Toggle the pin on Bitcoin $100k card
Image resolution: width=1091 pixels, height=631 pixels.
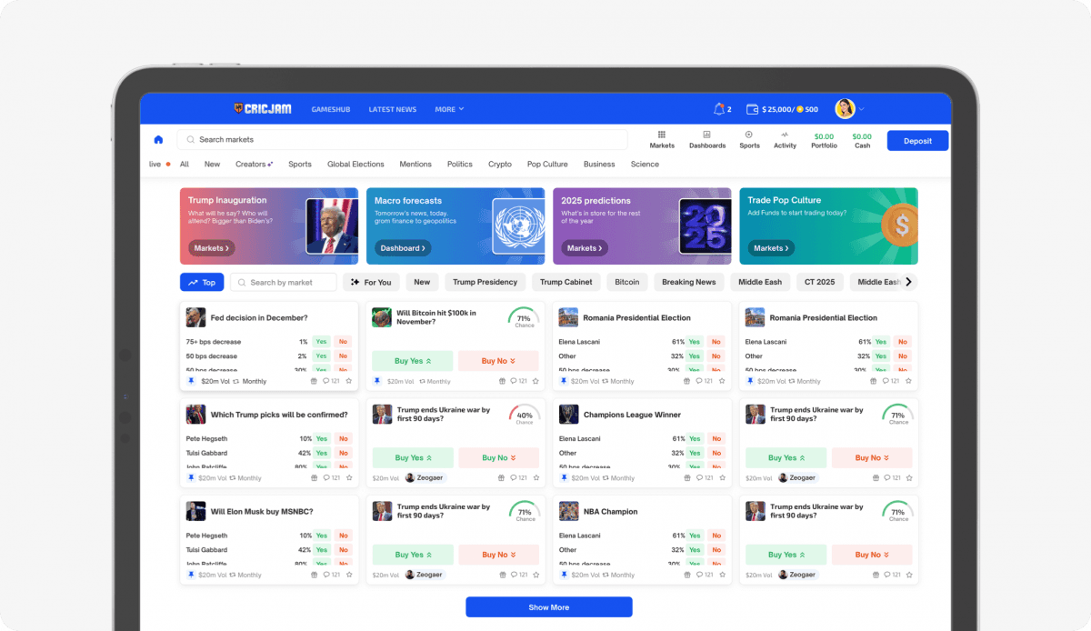click(377, 381)
